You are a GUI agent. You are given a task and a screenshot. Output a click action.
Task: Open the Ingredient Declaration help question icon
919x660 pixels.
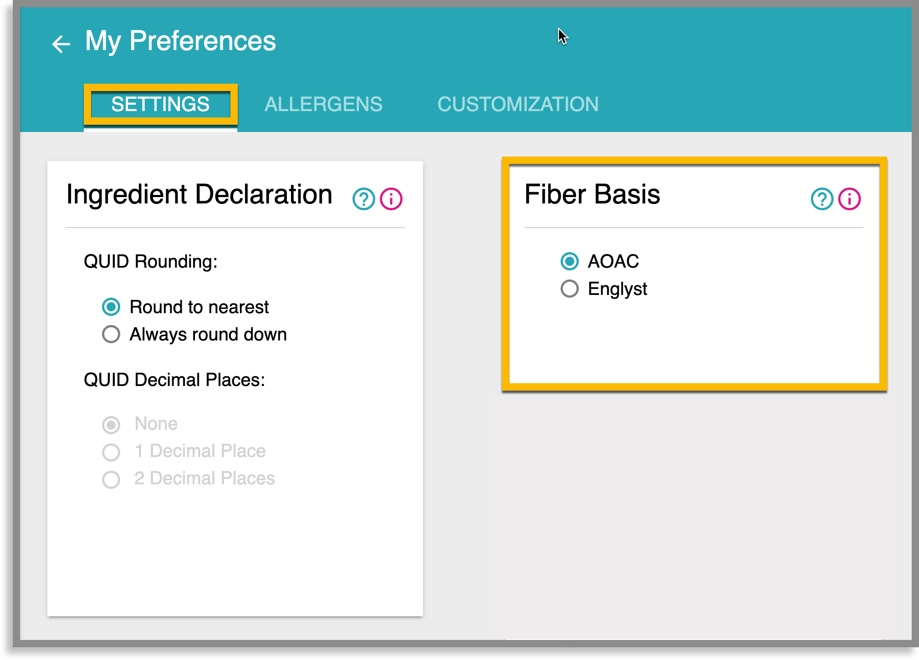[x=363, y=199]
